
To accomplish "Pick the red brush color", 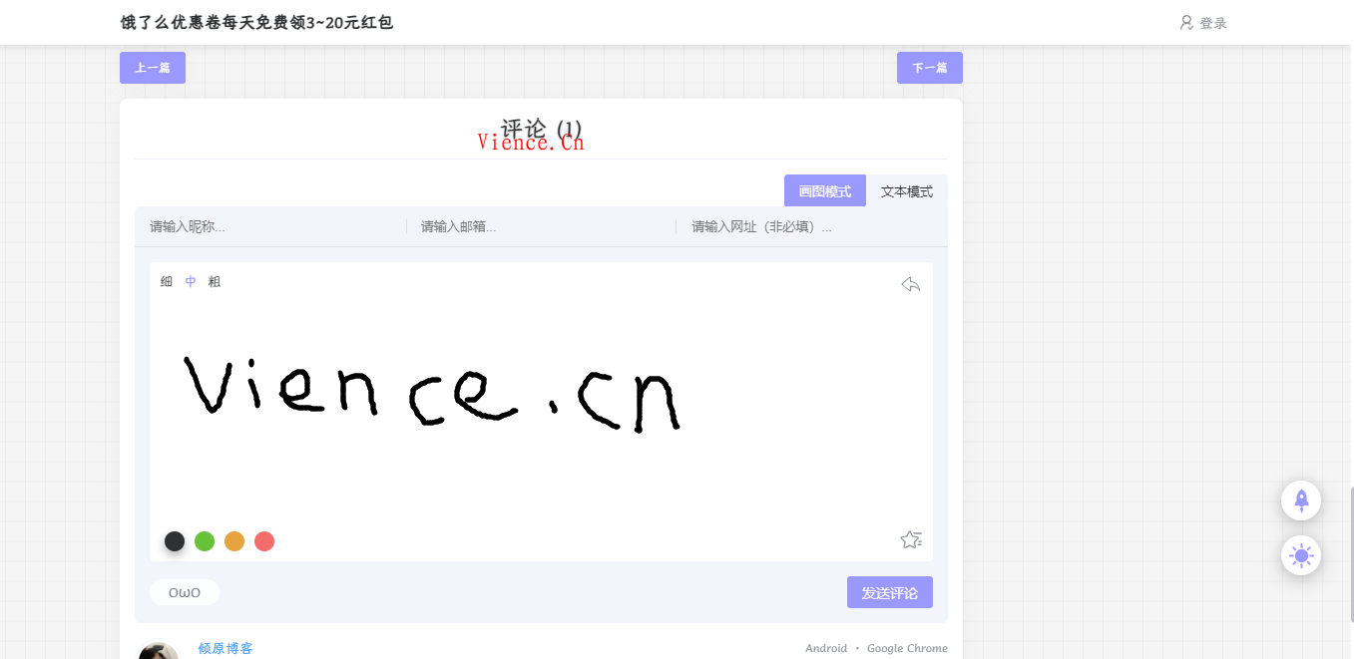I will (264, 541).
